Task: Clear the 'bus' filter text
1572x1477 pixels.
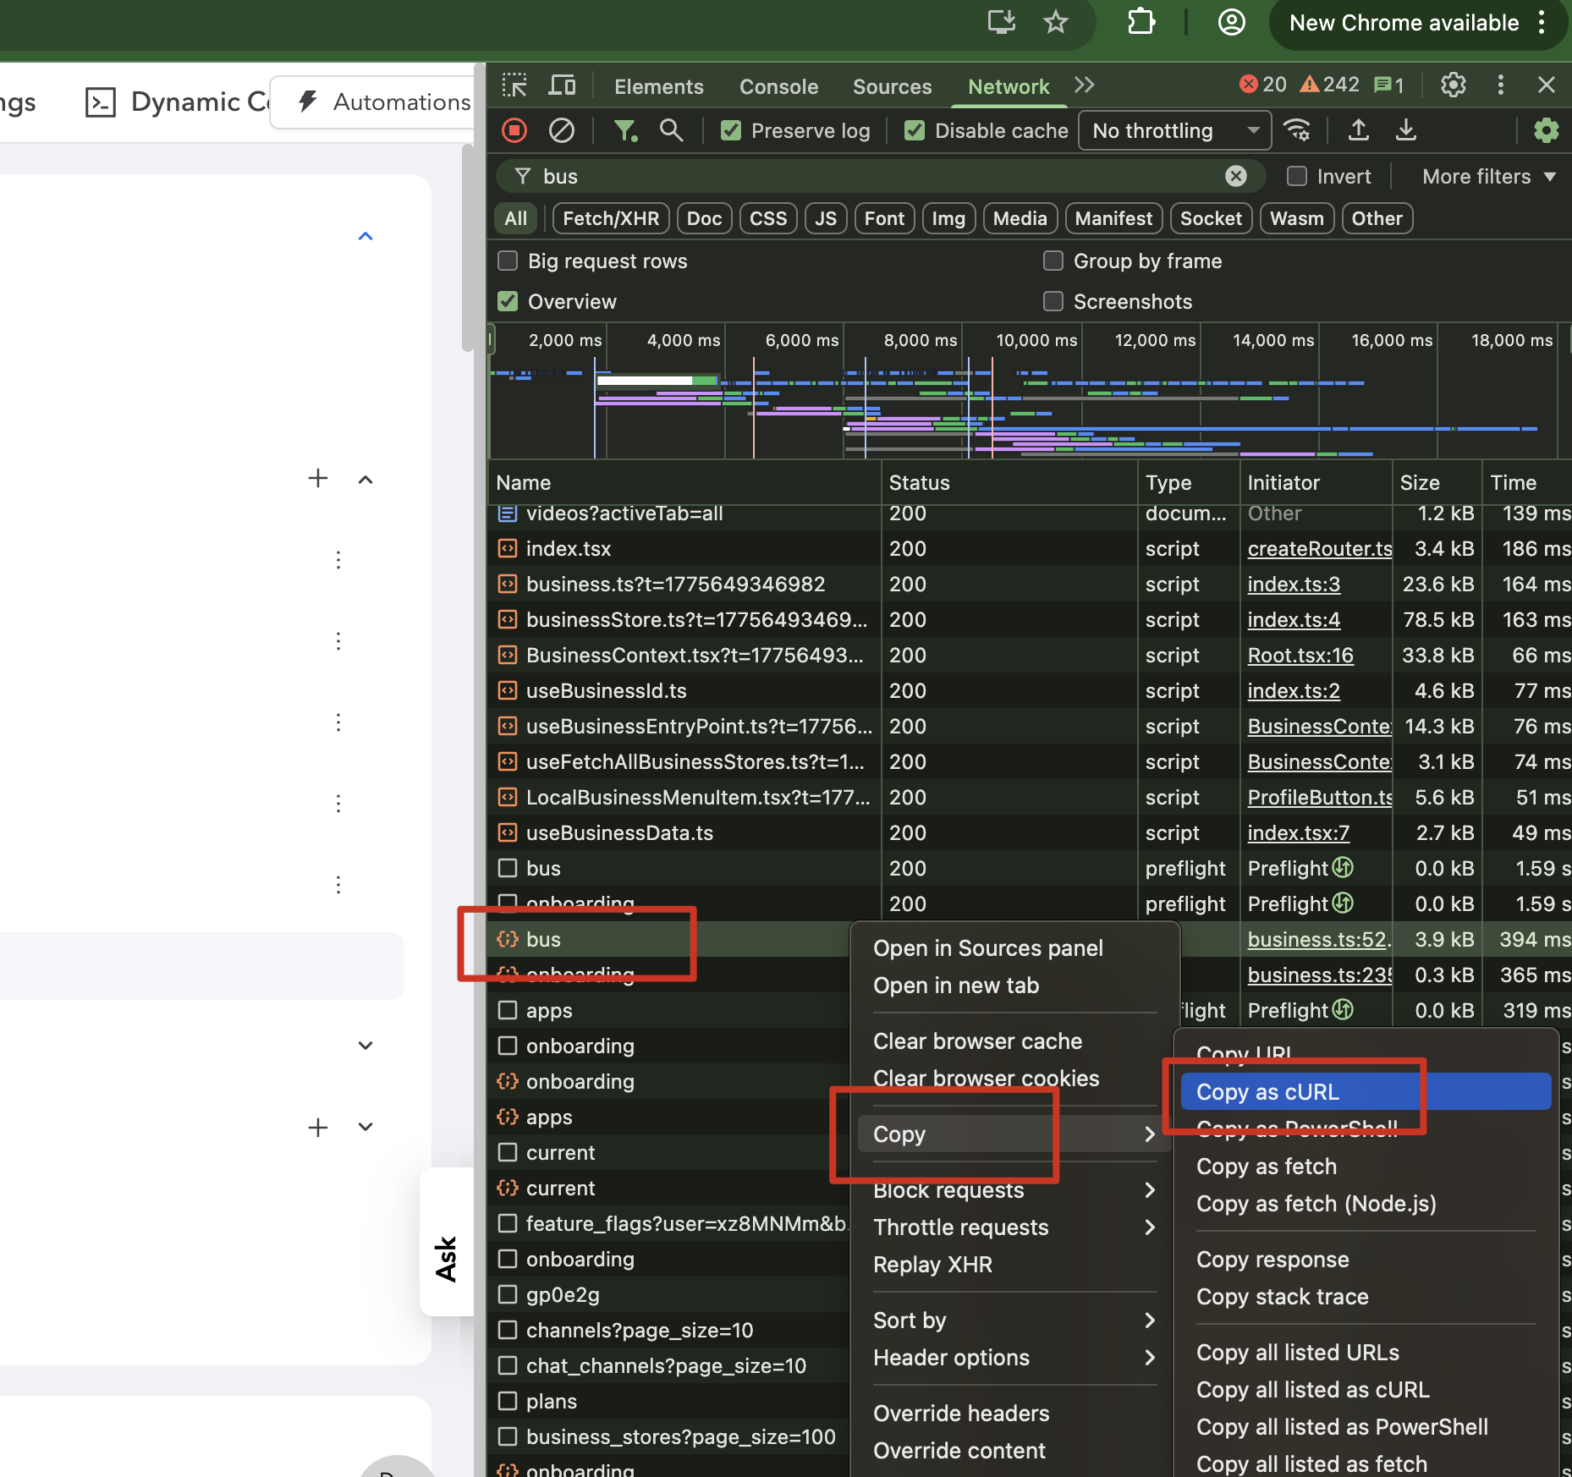Action: pos(1236,176)
